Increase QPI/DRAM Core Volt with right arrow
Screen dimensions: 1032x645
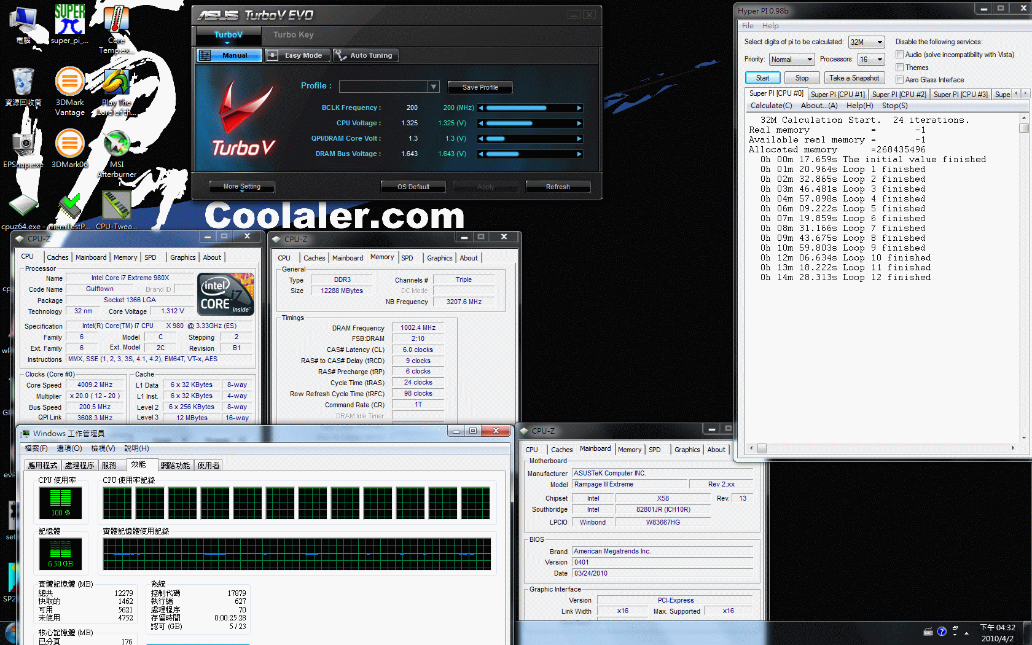click(x=579, y=139)
